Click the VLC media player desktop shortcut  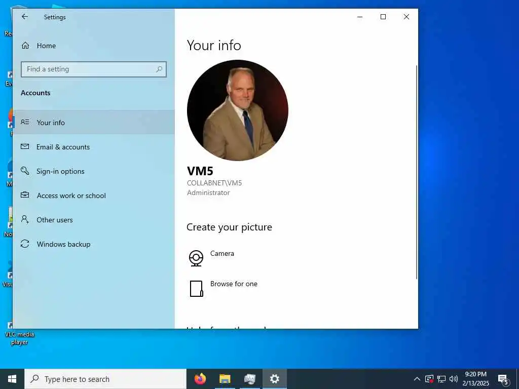19,333
